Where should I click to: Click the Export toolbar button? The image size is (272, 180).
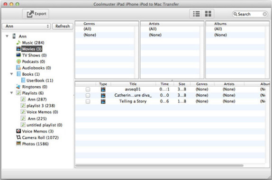(x=36, y=14)
